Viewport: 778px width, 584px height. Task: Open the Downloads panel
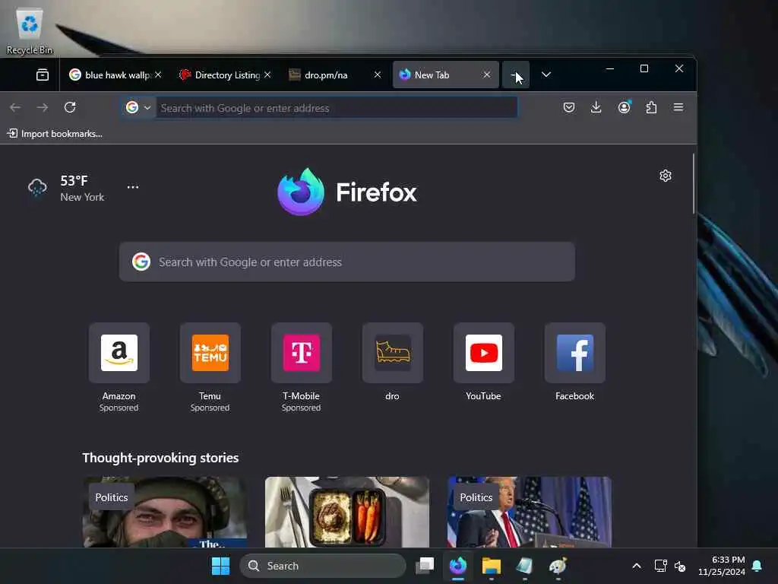[596, 107]
